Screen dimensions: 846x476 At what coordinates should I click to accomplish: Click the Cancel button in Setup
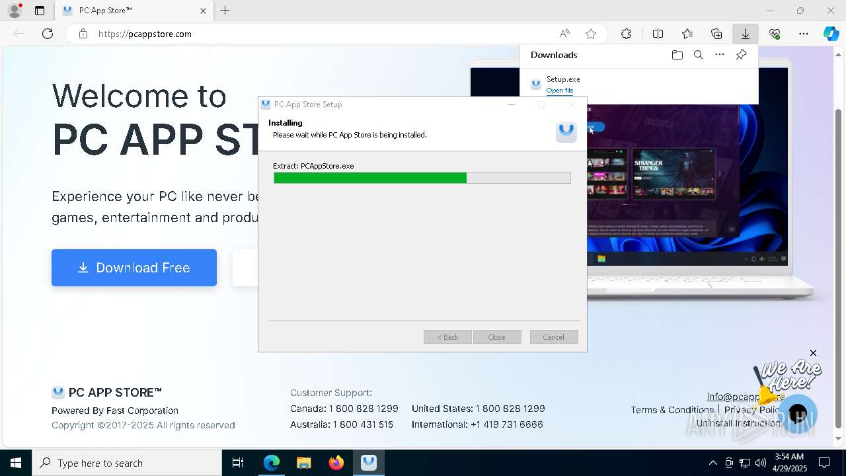coord(554,337)
